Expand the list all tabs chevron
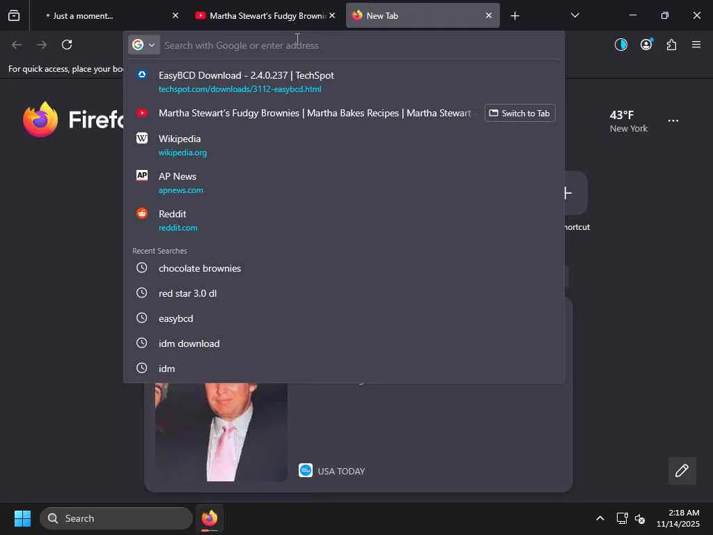The height and width of the screenshot is (535, 713). (574, 15)
